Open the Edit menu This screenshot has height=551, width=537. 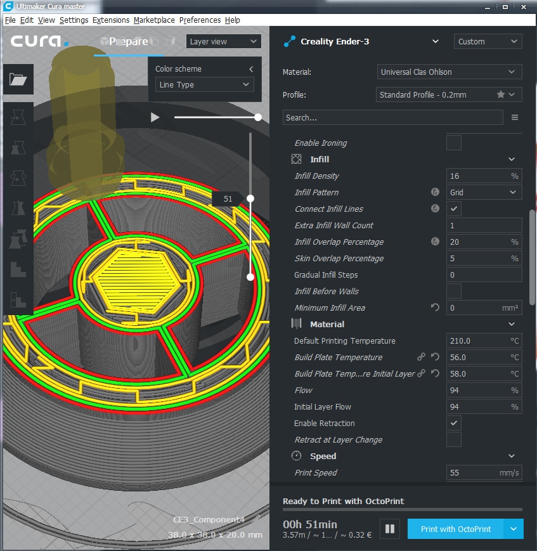pos(27,20)
